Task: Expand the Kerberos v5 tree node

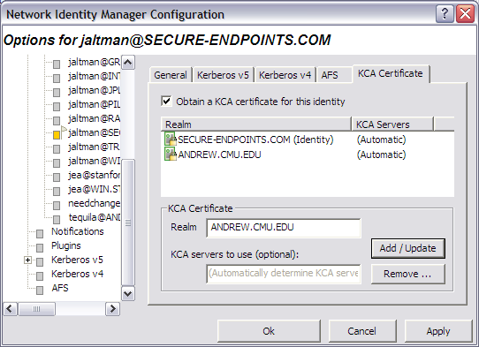Action: point(27,260)
